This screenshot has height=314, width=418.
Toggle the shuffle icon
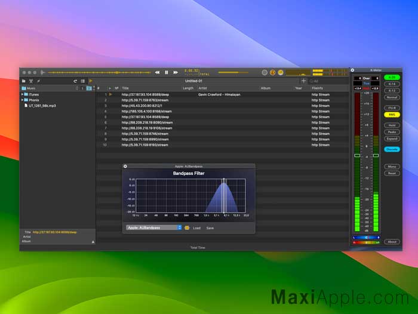(82, 81)
